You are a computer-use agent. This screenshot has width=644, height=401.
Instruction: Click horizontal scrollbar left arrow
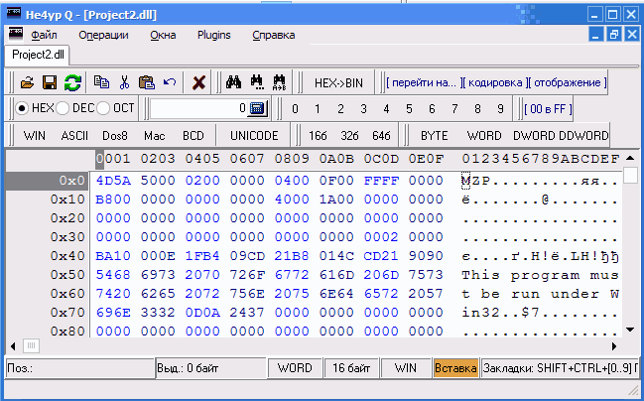[x=13, y=346]
